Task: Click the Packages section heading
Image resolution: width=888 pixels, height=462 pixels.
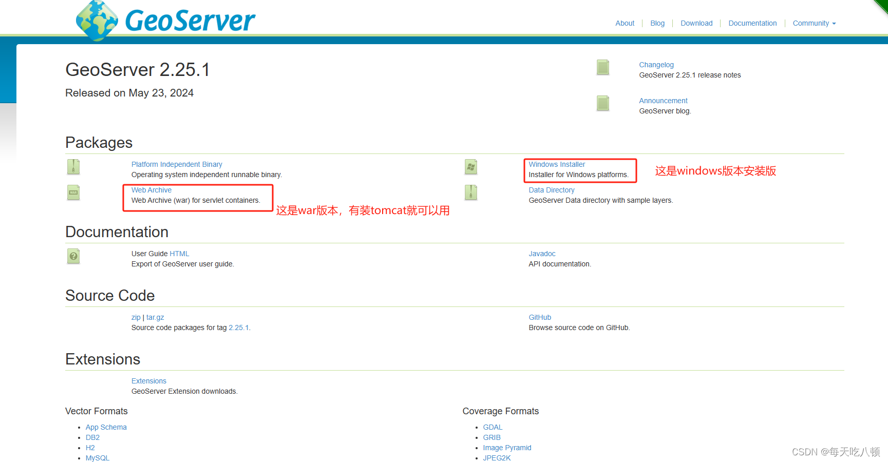Action: pyautogui.click(x=99, y=143)
